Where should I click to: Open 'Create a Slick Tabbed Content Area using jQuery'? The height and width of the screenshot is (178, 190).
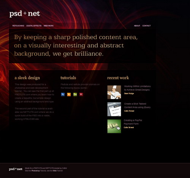coord(137,106)
